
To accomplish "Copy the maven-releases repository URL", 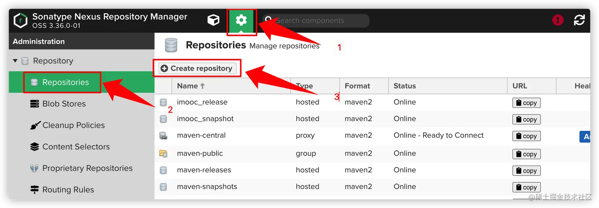I will pos(527,171).
